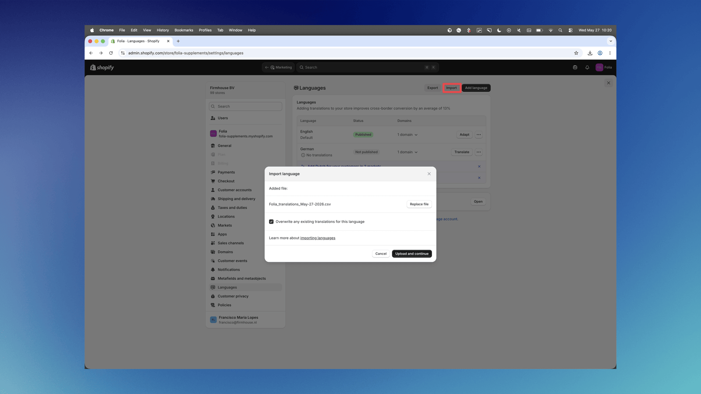
Task: Click the address bar URL
Action: point(186,53)
